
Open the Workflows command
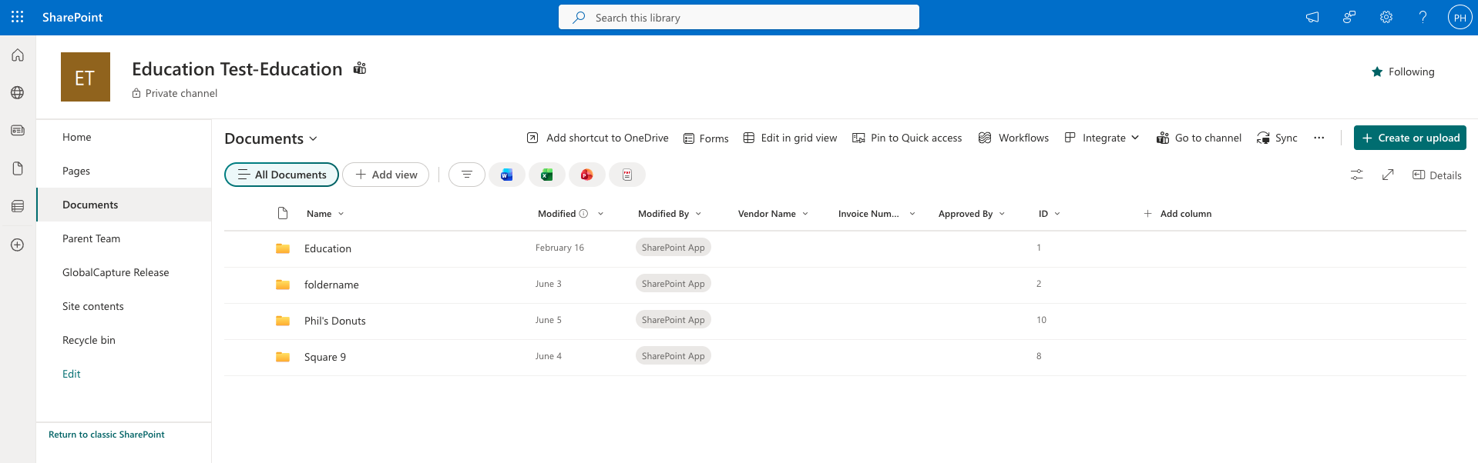(x=1013, y=138)
